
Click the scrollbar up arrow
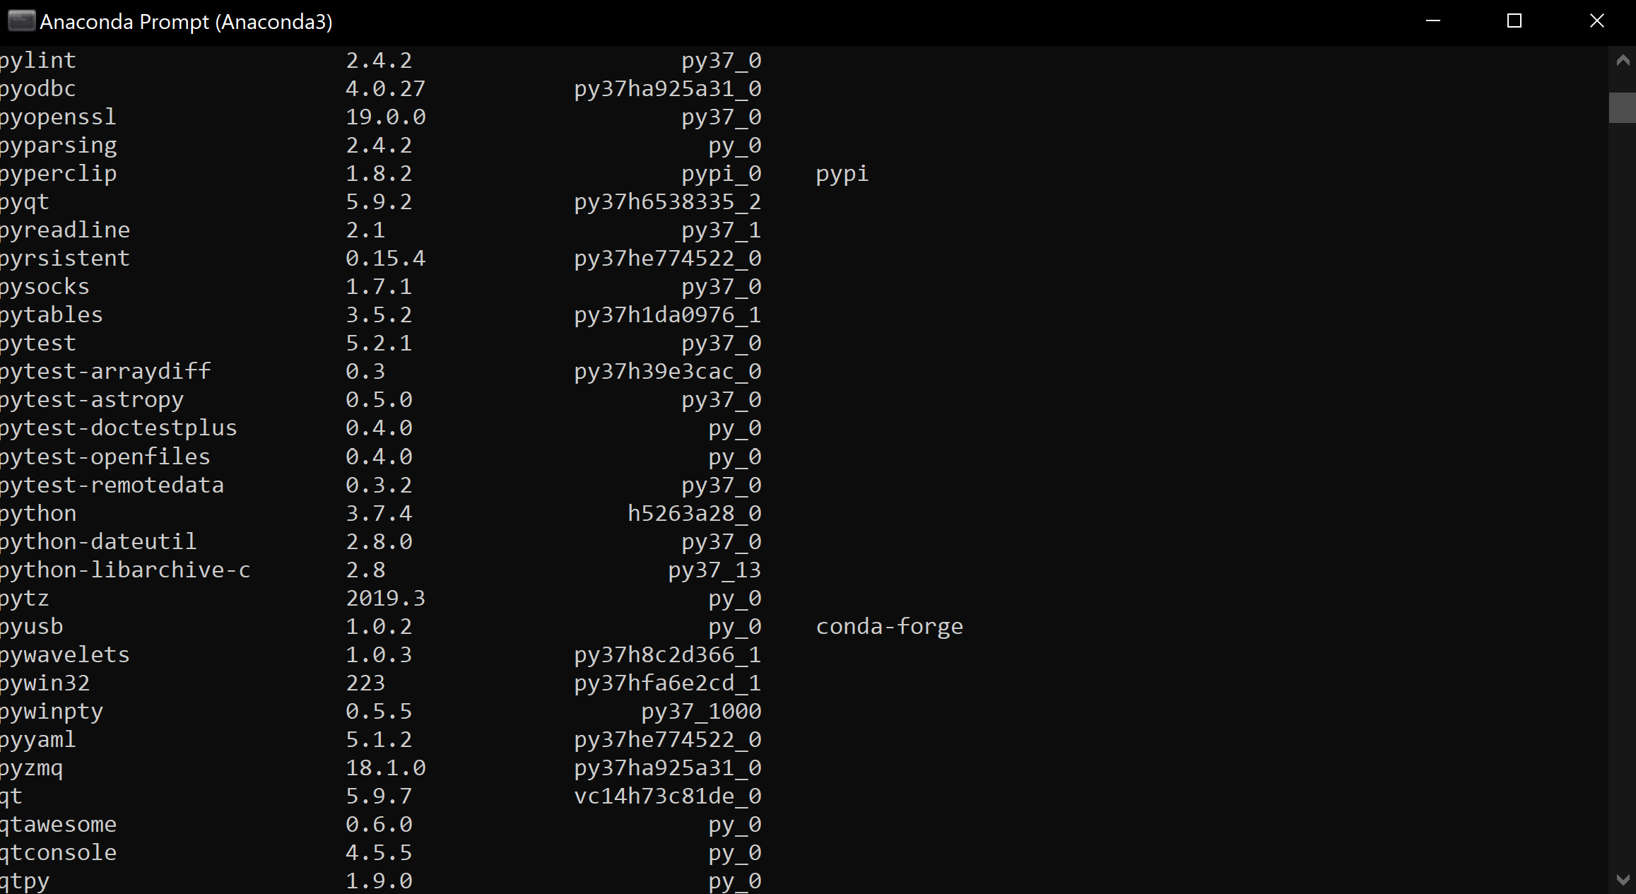coord(1623,61)
